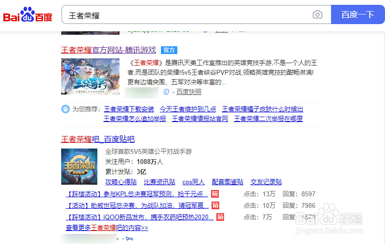Click 精 badge on 助威世冠总决赛 post

coord(215,205)
